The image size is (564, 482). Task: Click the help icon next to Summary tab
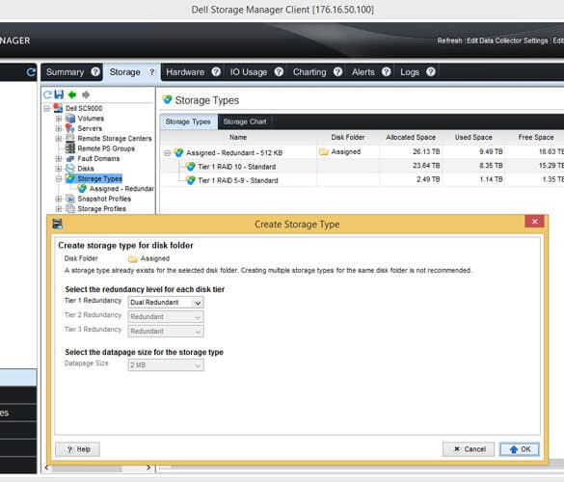click(95, 72)
